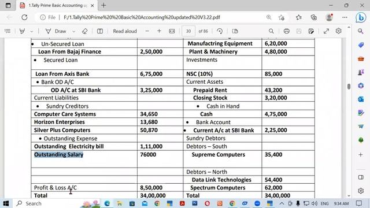View site information for the file
The width and height of the screenshot is (370, 208).
coord(48,17)
